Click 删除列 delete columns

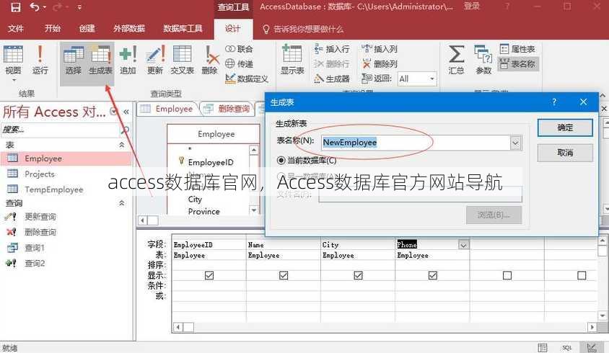pyautogui.click(x=380, y=63)
